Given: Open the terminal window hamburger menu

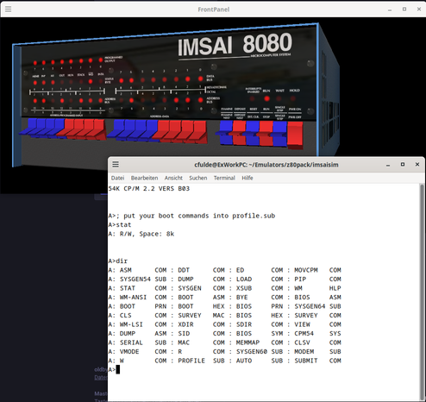Looking at the screenshot, I should click(x=116, y=165).
